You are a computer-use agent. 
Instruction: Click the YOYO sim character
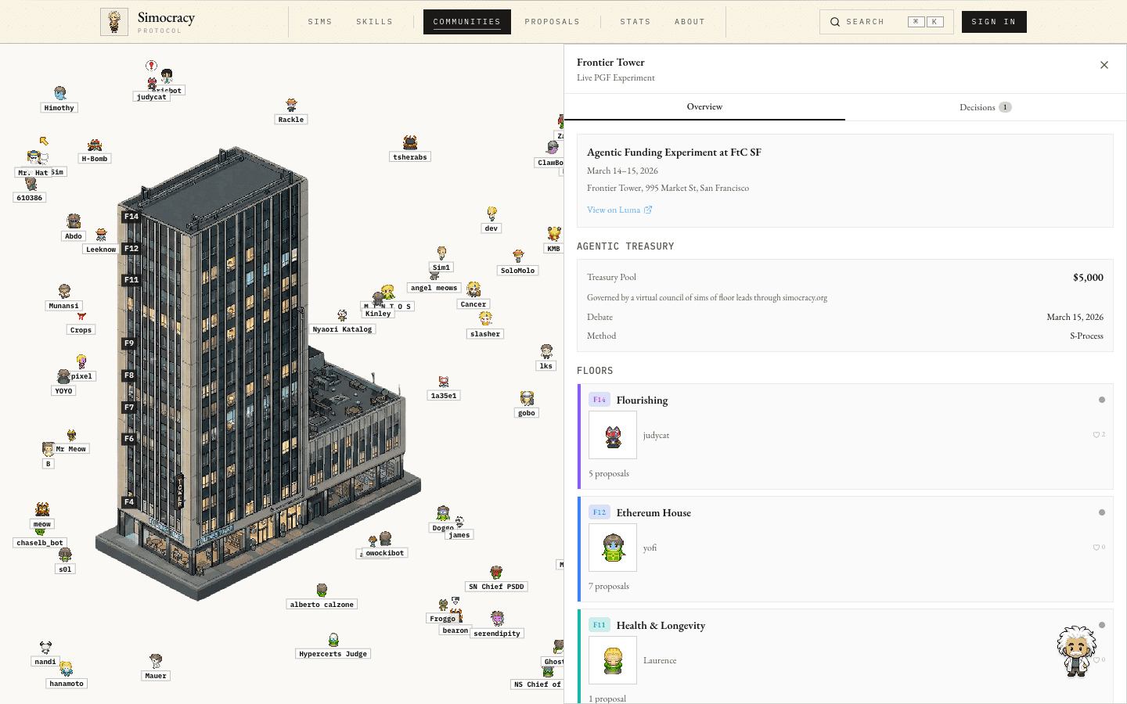pyautogui.click(x=63, y=378)
